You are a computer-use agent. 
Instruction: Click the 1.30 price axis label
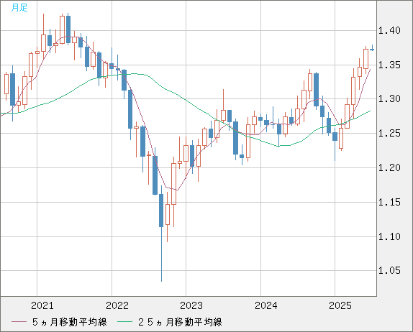pyautogui.click(x=389, y=99)
